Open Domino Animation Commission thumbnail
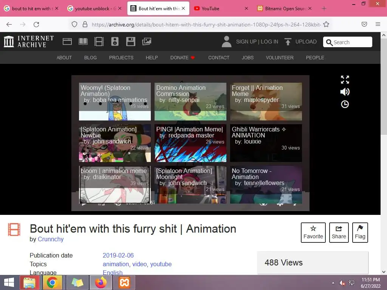Image resolution: width=387 pixels, height=290 pixels. point(190,102)
